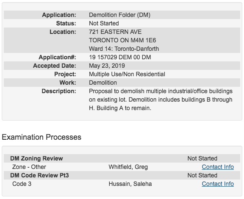Image resolution: width=244 pixels, height=199 pixels.
Task: Click the Ward 14: Toronto-Danforth text
Action: (x=124, y=49)
